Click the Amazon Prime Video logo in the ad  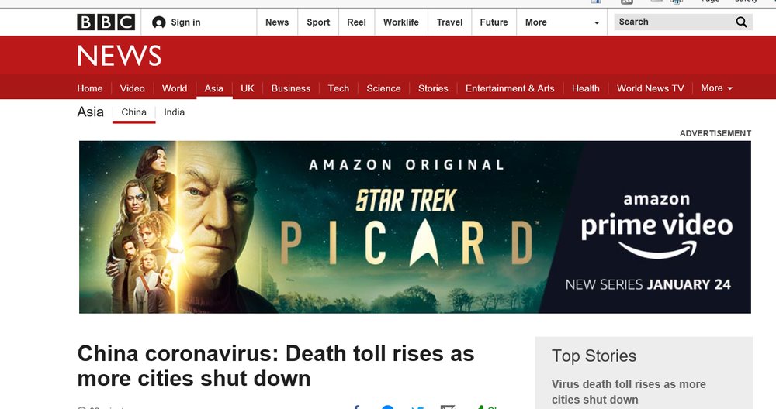coord(656,226)
